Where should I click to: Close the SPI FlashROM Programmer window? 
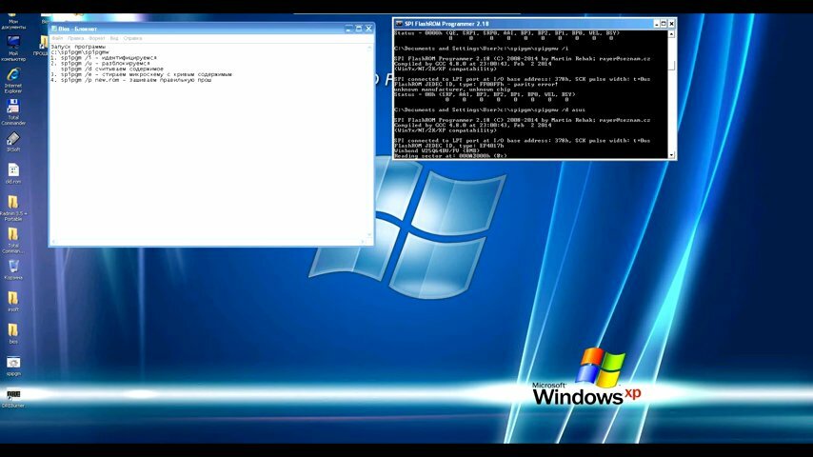pos(671,24)
